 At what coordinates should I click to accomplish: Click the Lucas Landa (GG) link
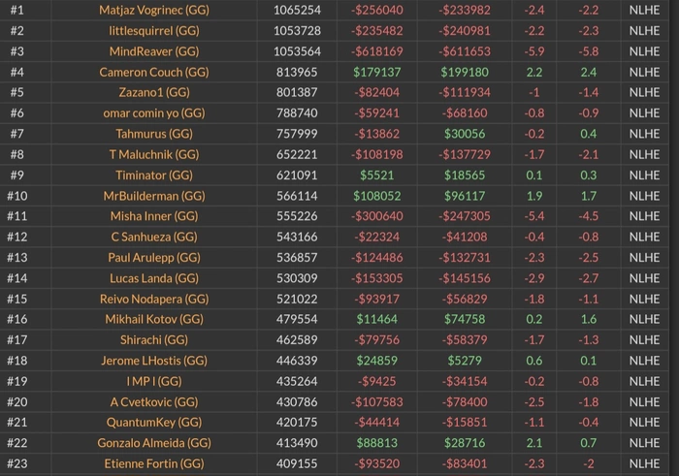[154, 278]
